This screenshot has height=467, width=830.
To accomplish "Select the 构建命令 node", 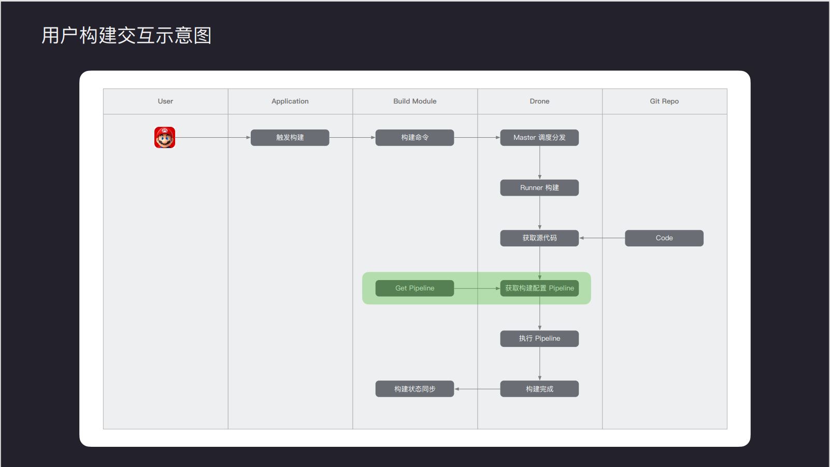I will 414,138.
